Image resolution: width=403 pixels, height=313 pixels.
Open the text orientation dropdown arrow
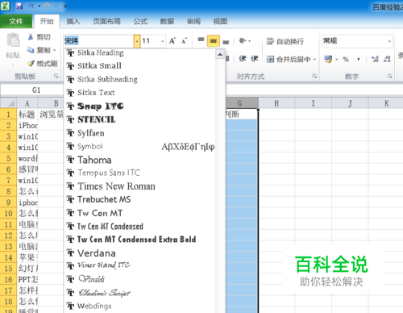tap(250, 41)
